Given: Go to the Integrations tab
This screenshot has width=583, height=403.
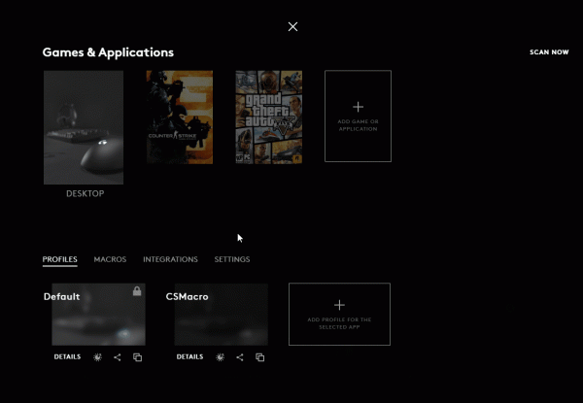Looking at the screenshot, I should point(170,259).
